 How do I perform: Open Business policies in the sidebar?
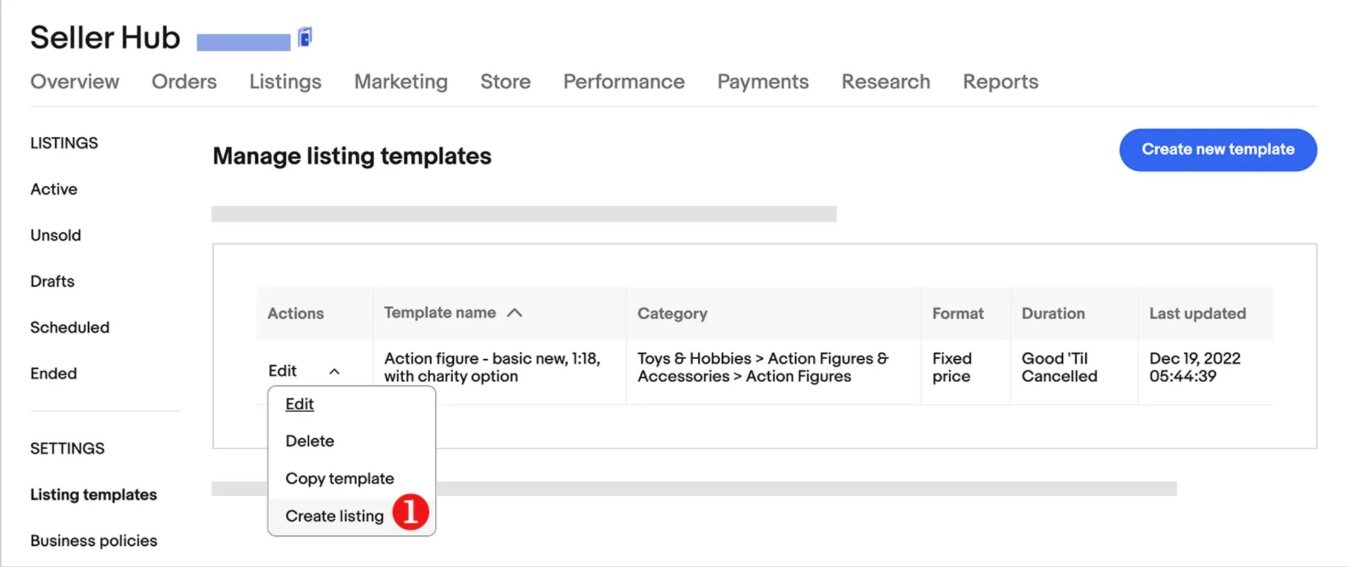[x=94, y=541]
